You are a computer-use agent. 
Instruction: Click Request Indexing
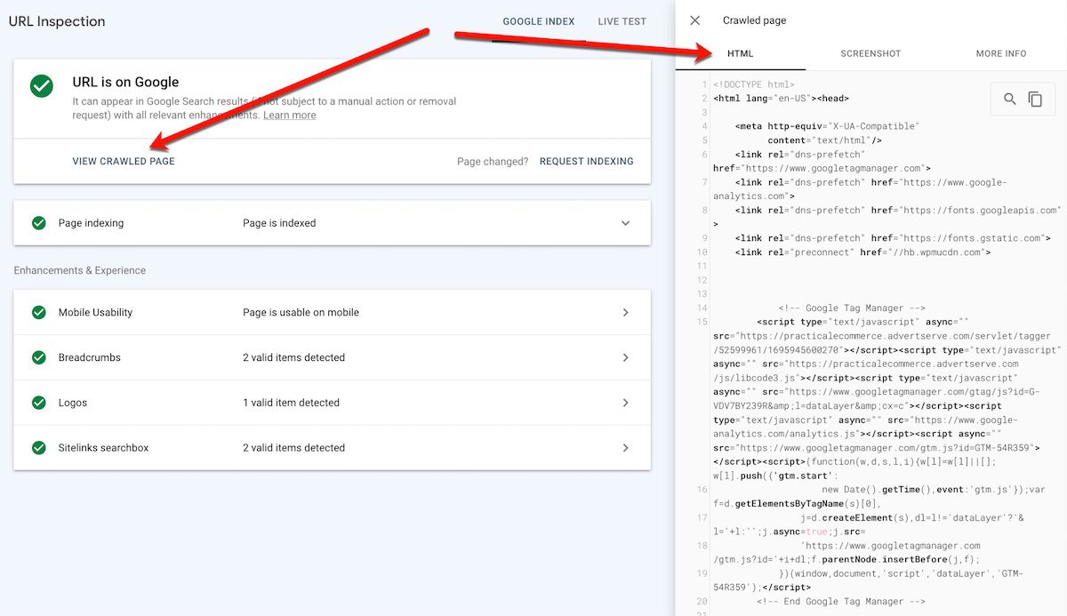click(587, 162)
